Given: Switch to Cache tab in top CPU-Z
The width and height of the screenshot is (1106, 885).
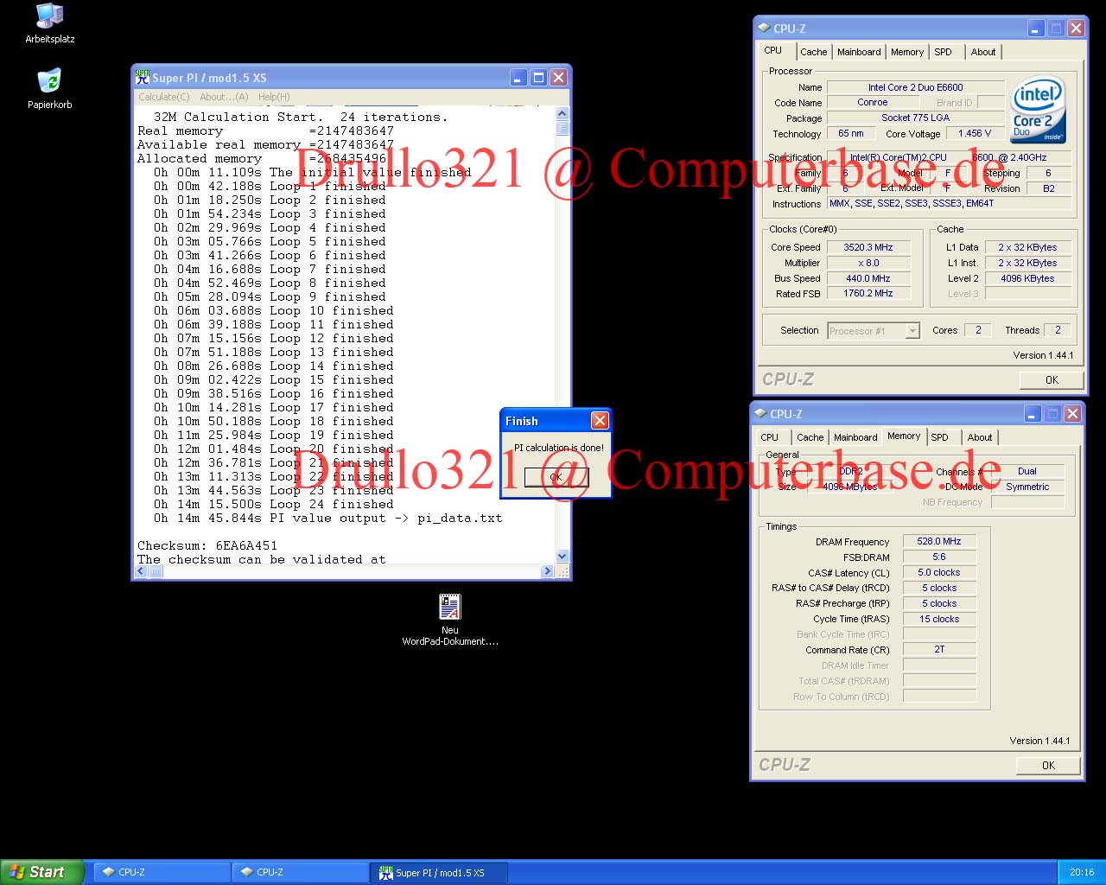Looking at the screenshot, I should click(813, 52).
